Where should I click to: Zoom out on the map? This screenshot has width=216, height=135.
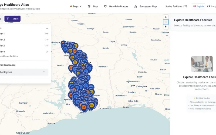coord(166,22)
